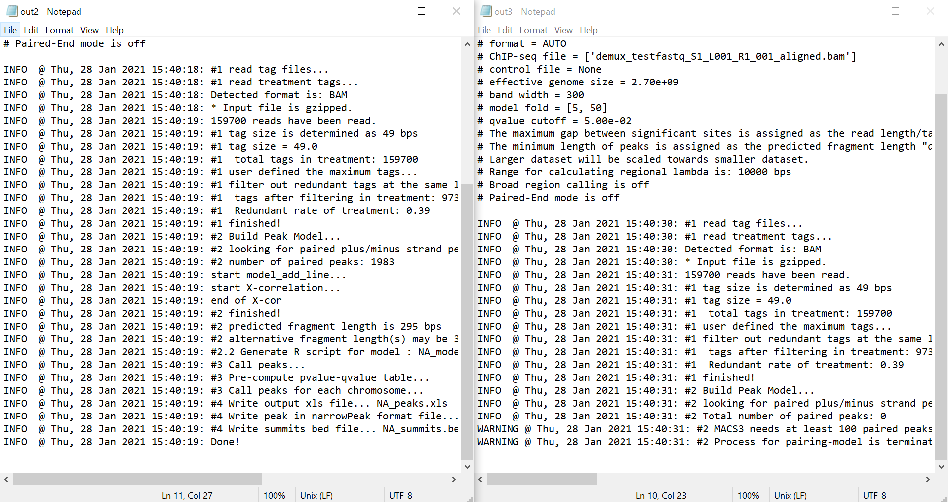Open the Format menu in out2
Viewport: 948px width, 502px height.
pyautogui.click(x=59, y=30)
